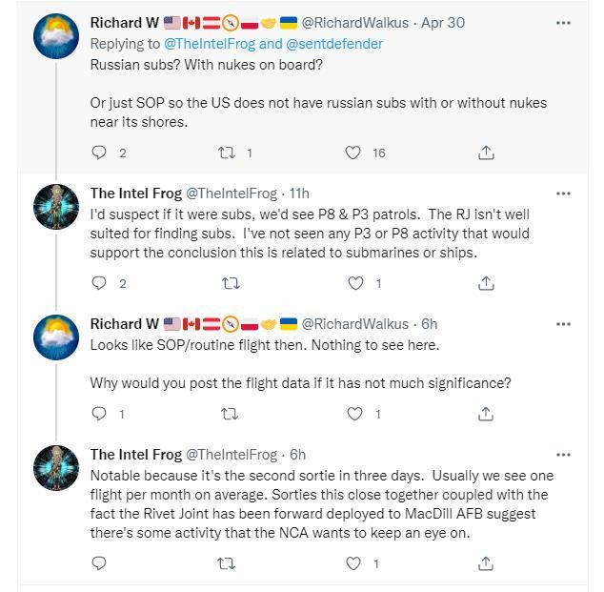Retweet Richard W's Russian subs tweet
Image resolution: width=604 pixels, height=592 pixels.
[229, 153]
